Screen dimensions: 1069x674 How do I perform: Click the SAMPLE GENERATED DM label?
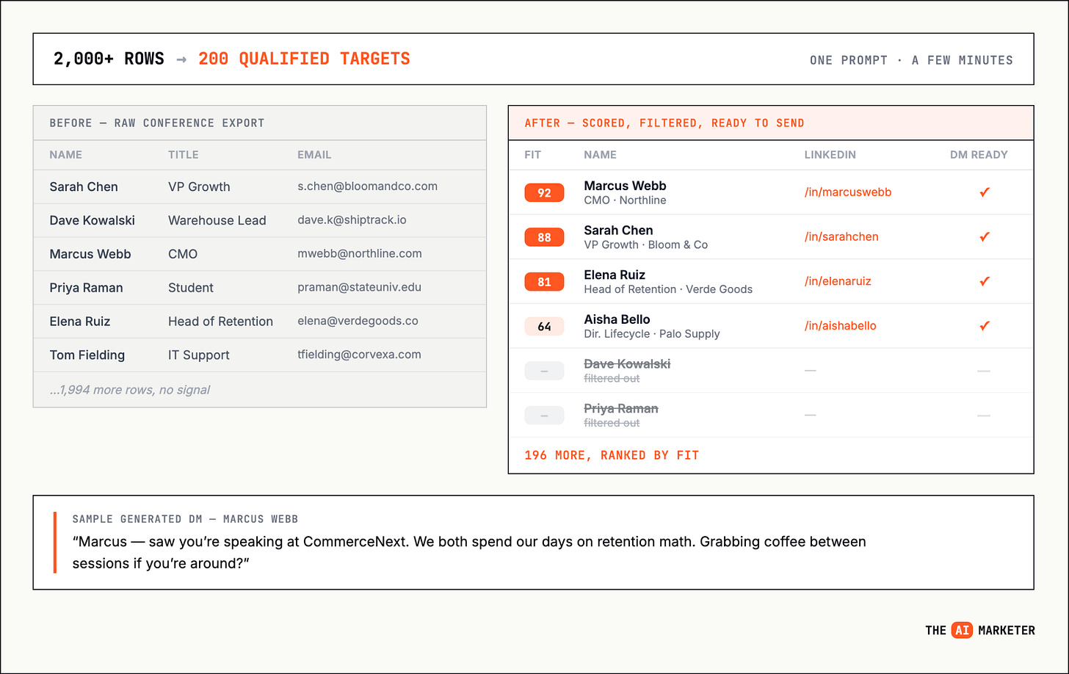[x=185, y=519]
